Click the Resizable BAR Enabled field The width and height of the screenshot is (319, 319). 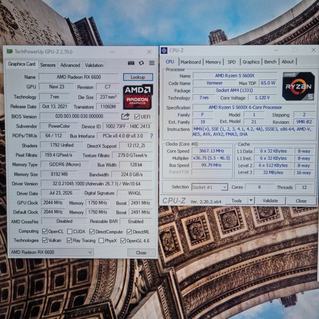[x=136, y=221]
